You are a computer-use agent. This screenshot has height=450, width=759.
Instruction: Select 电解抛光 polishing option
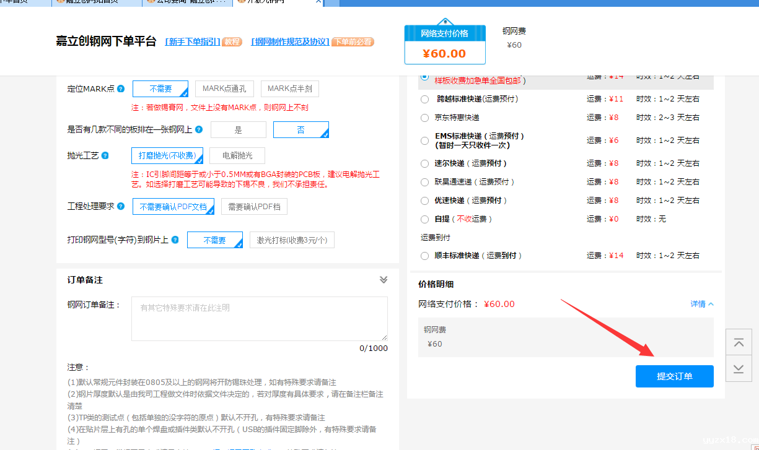click(237, 155)
